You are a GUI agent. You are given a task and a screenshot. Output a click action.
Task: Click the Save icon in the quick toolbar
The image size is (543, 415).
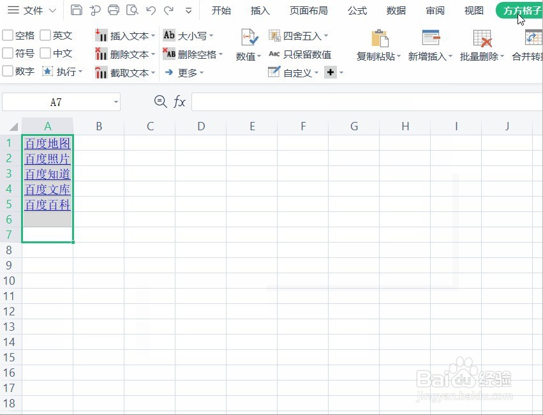click(76, 10)
